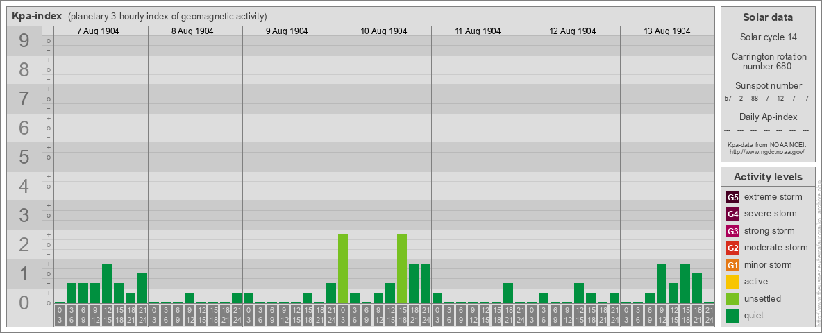Click the 7 Aug 12–15h quiet bar
Screen dimensions: 822x333
pyautogui.click(x=107, y=283)
